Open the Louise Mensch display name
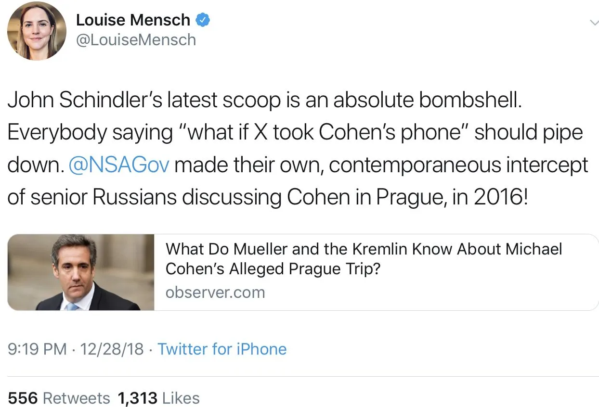Screen dimensions: 599x407 click(x=133, y=20)
